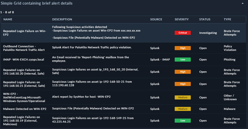Sort by the NAME column header
248x129 pixels.
8,19
